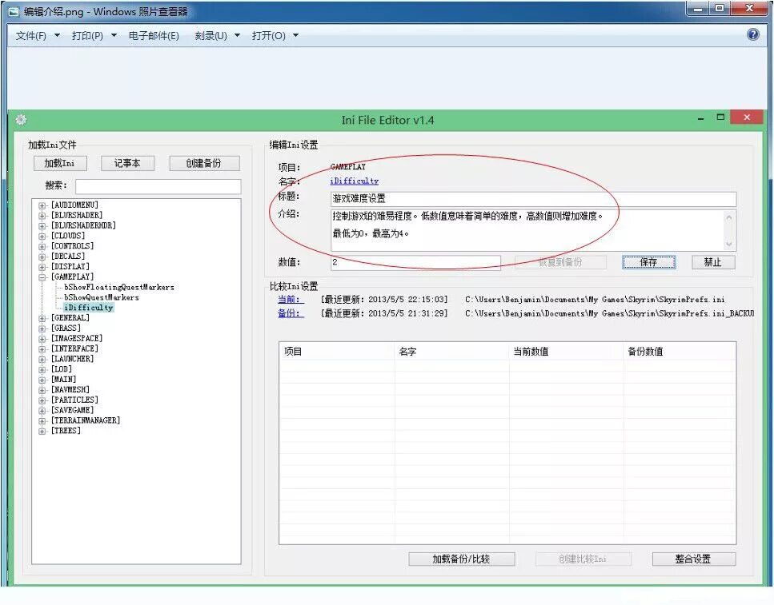Expand the [GENERAL] tree node
Viewport: 774px width, 605px height.
(42, 318)
